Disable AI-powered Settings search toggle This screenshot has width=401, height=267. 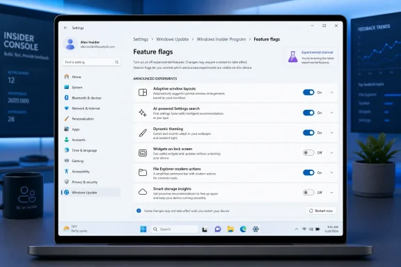coord(308,113)
